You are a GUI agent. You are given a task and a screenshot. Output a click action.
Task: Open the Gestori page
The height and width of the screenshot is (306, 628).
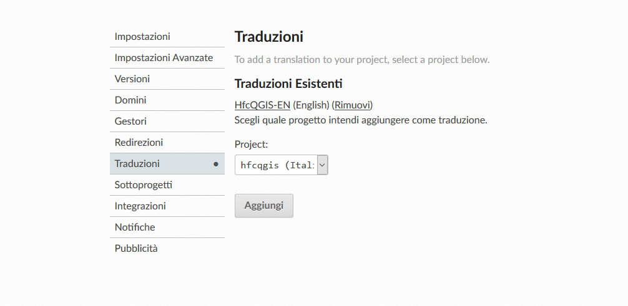click(130, 122)
